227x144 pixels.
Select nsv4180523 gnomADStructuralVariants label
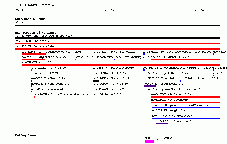(x=62, y=94)
